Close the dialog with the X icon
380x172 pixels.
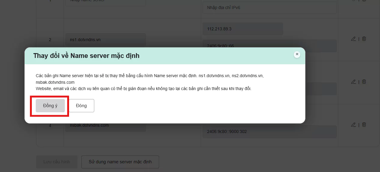297,54
